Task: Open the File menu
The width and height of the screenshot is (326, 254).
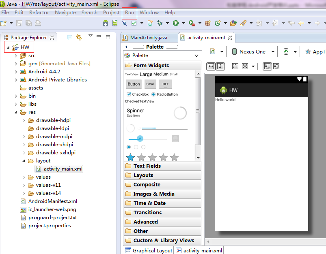Action: pos(5,13)
